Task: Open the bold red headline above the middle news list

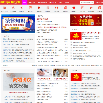Action: coord(43,19)
